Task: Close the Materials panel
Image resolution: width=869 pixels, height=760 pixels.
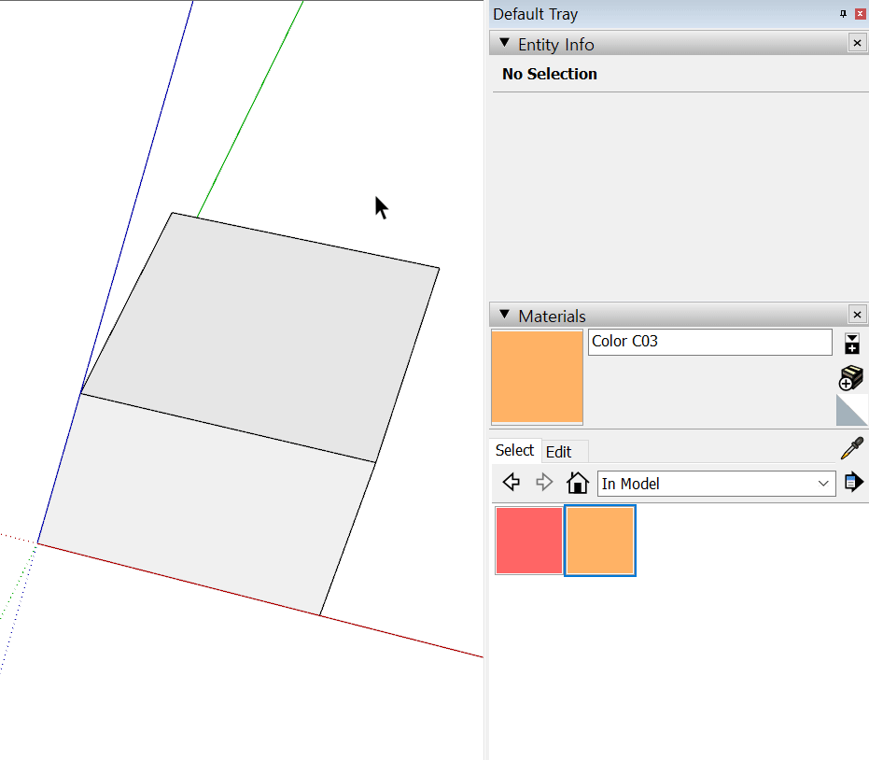Action: pos(857,315)
